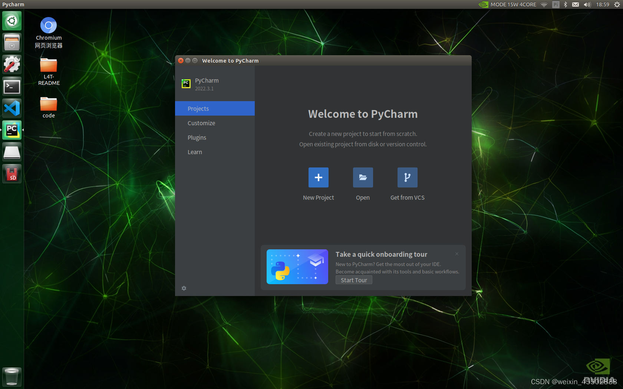Click the New Project icon
This screenshot has height=389, width=623.
[318, 177]
